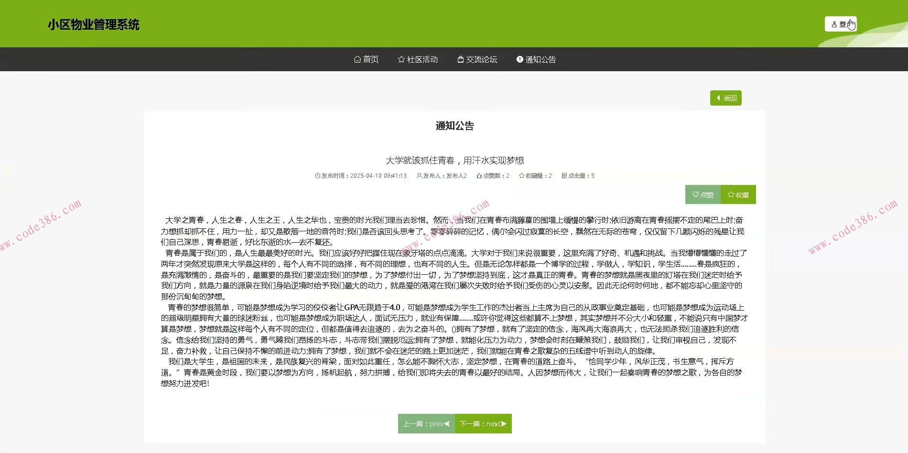Screen dimensions: 908x453
Task: Click the info icon next to 通知公告
Action: pos(519,59)
